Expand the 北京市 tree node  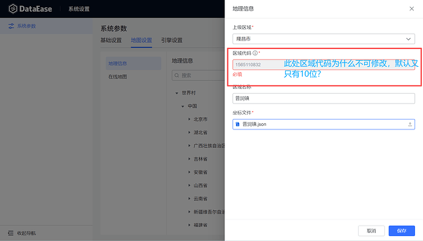tap(189, 120)
